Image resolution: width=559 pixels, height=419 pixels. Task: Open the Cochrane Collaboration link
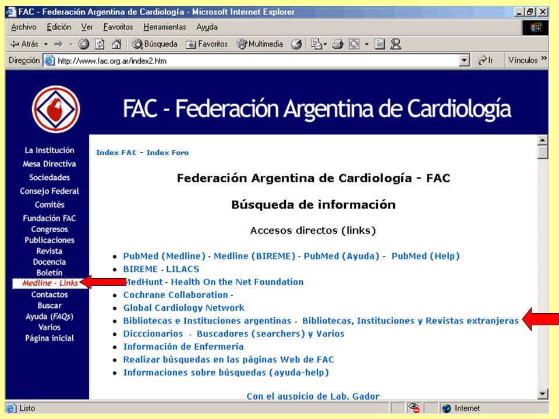[x=176, y=295]
